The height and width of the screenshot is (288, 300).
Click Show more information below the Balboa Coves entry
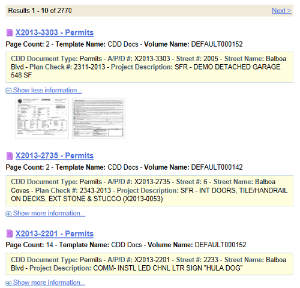(49, 214)
